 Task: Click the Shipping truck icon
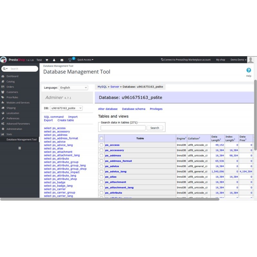[3, 108]
